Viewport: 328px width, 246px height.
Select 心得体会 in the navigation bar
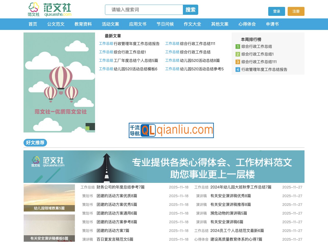tap(247, 24)
